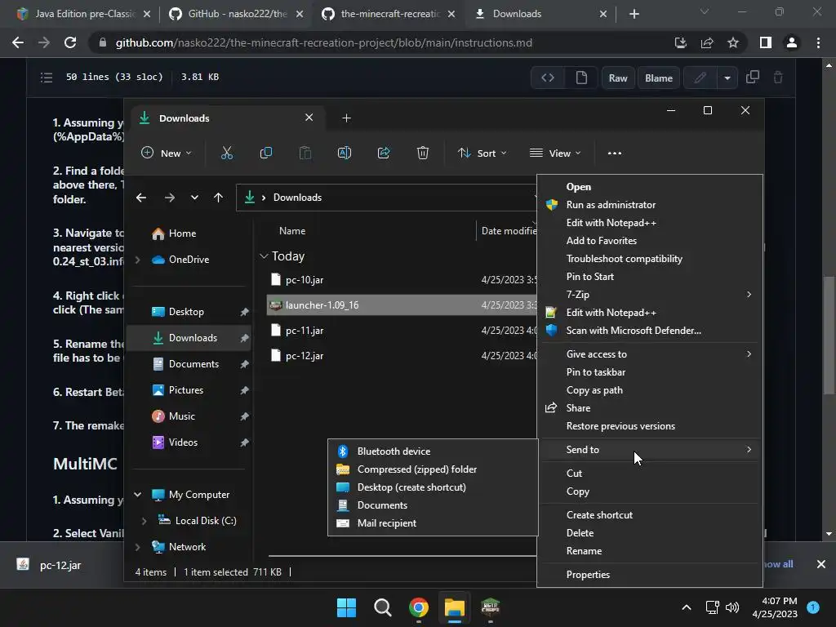Open the 7-Zip submenu
836x627 pixels.
[649, 294]
